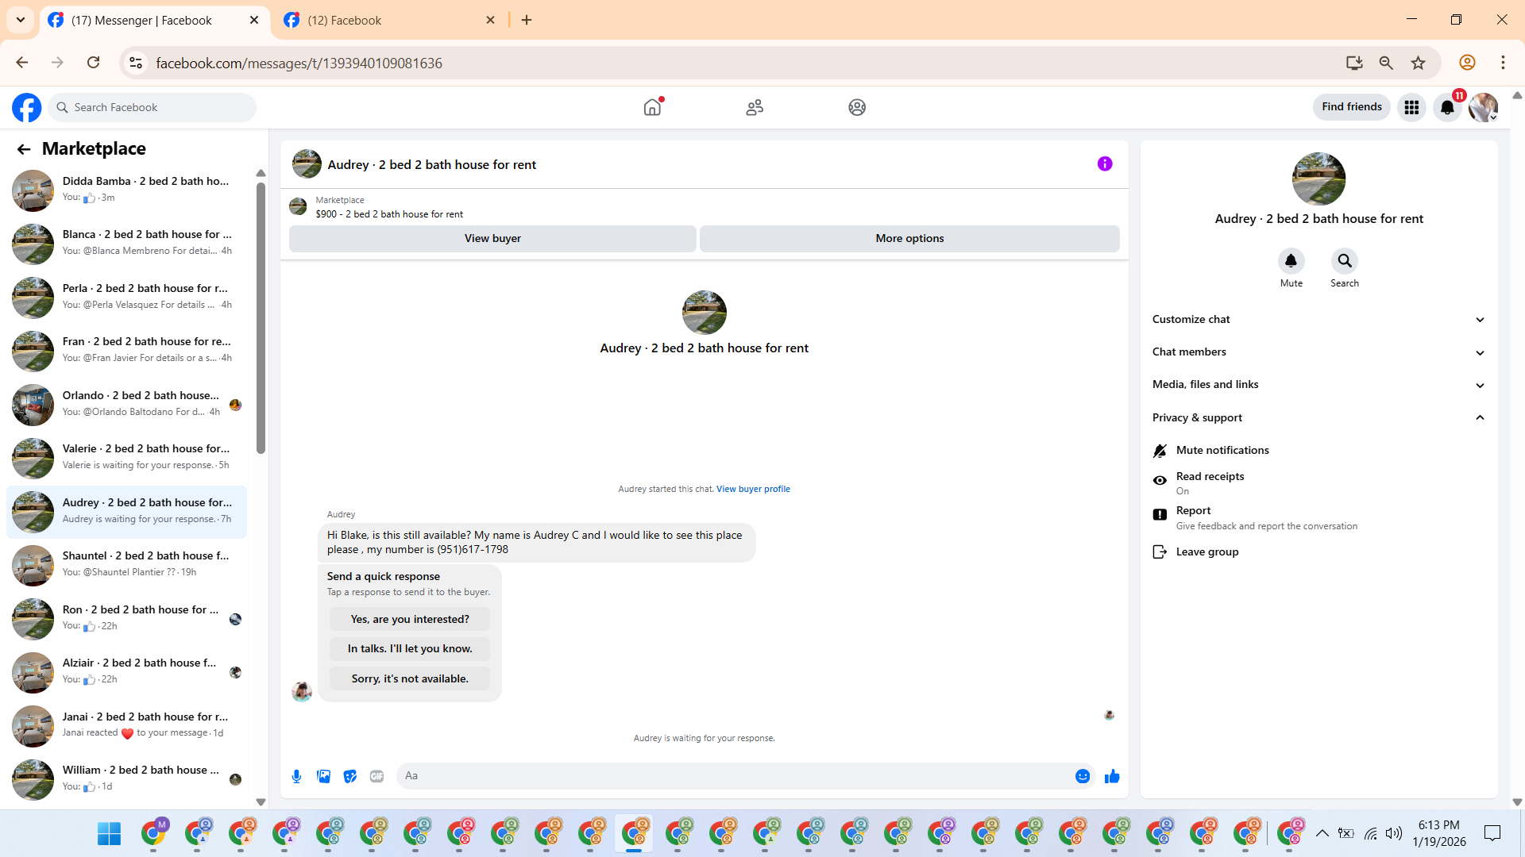Send a thumbs-up like
The image size is (1525, 857).
1111,776
